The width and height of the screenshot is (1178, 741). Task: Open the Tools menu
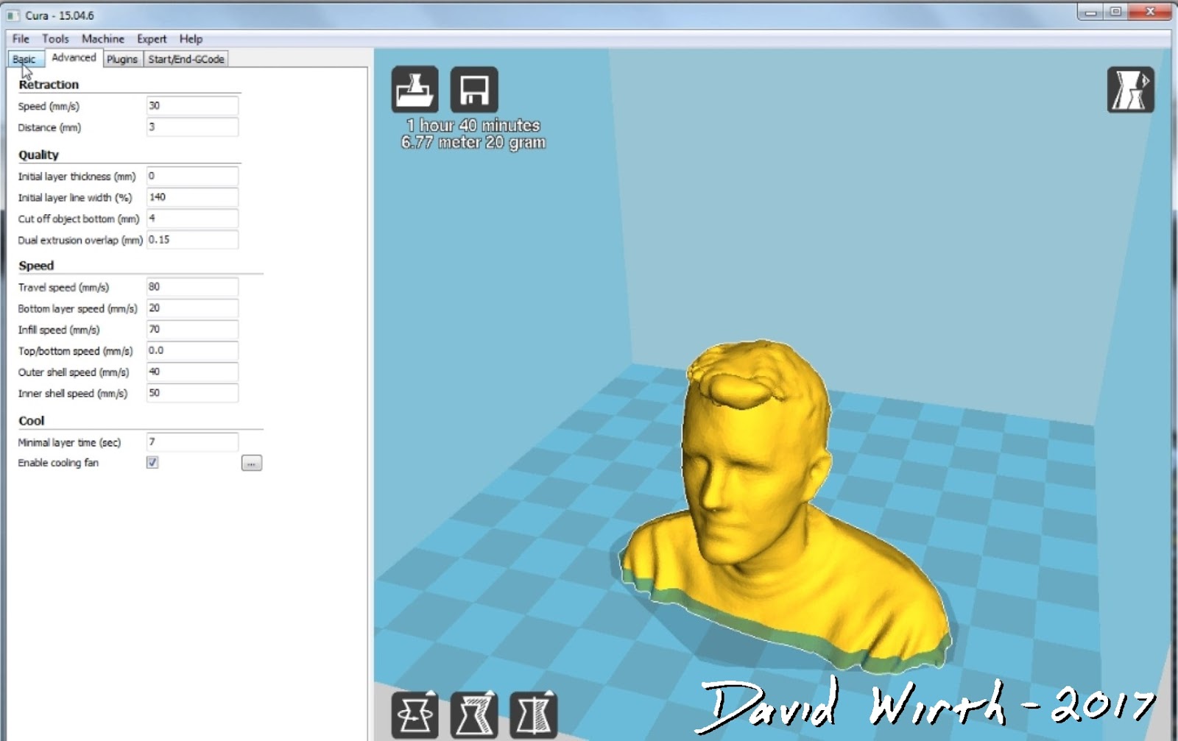[x=55, y=38]
